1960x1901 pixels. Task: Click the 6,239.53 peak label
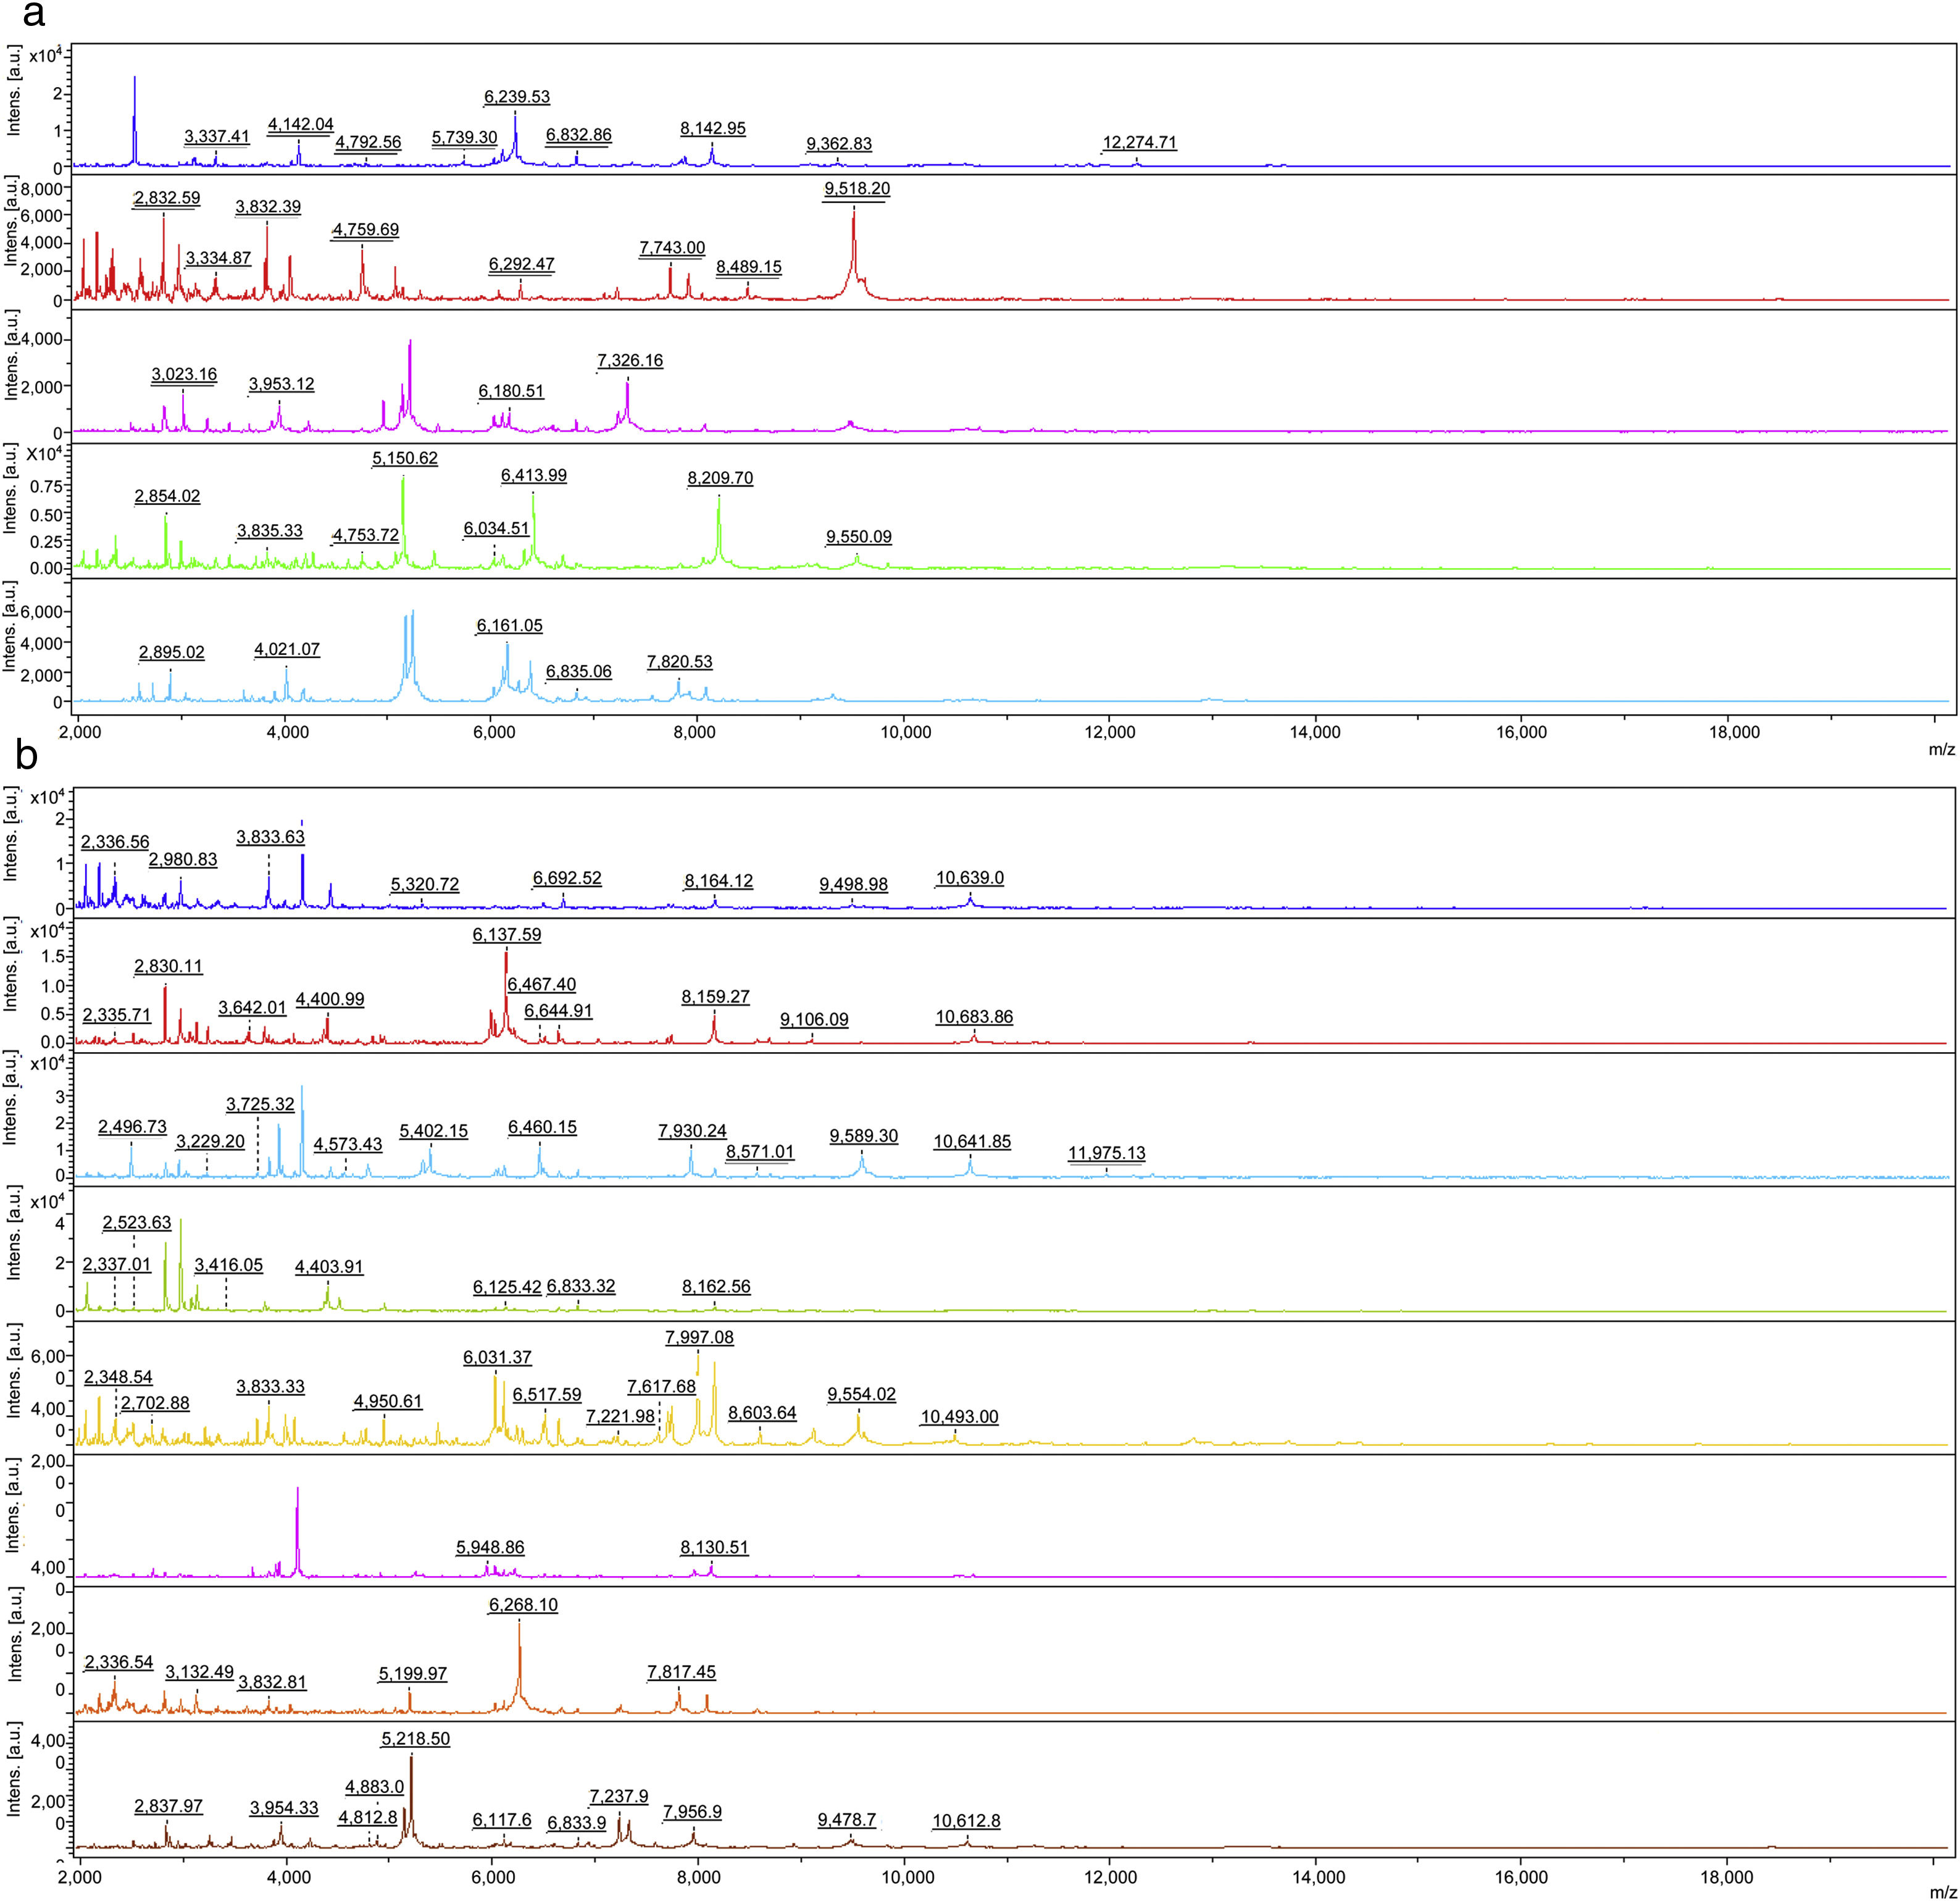[517, 97]
